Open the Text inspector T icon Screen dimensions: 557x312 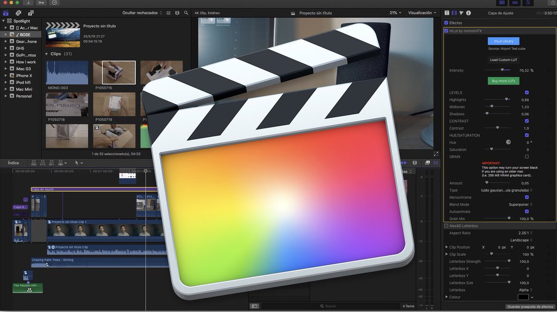[x=447, y=13]
